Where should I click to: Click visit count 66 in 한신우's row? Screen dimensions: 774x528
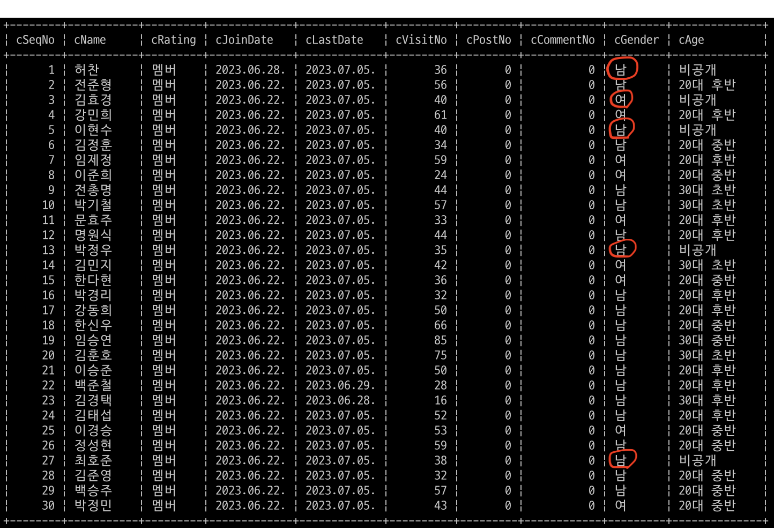(441, 325)
